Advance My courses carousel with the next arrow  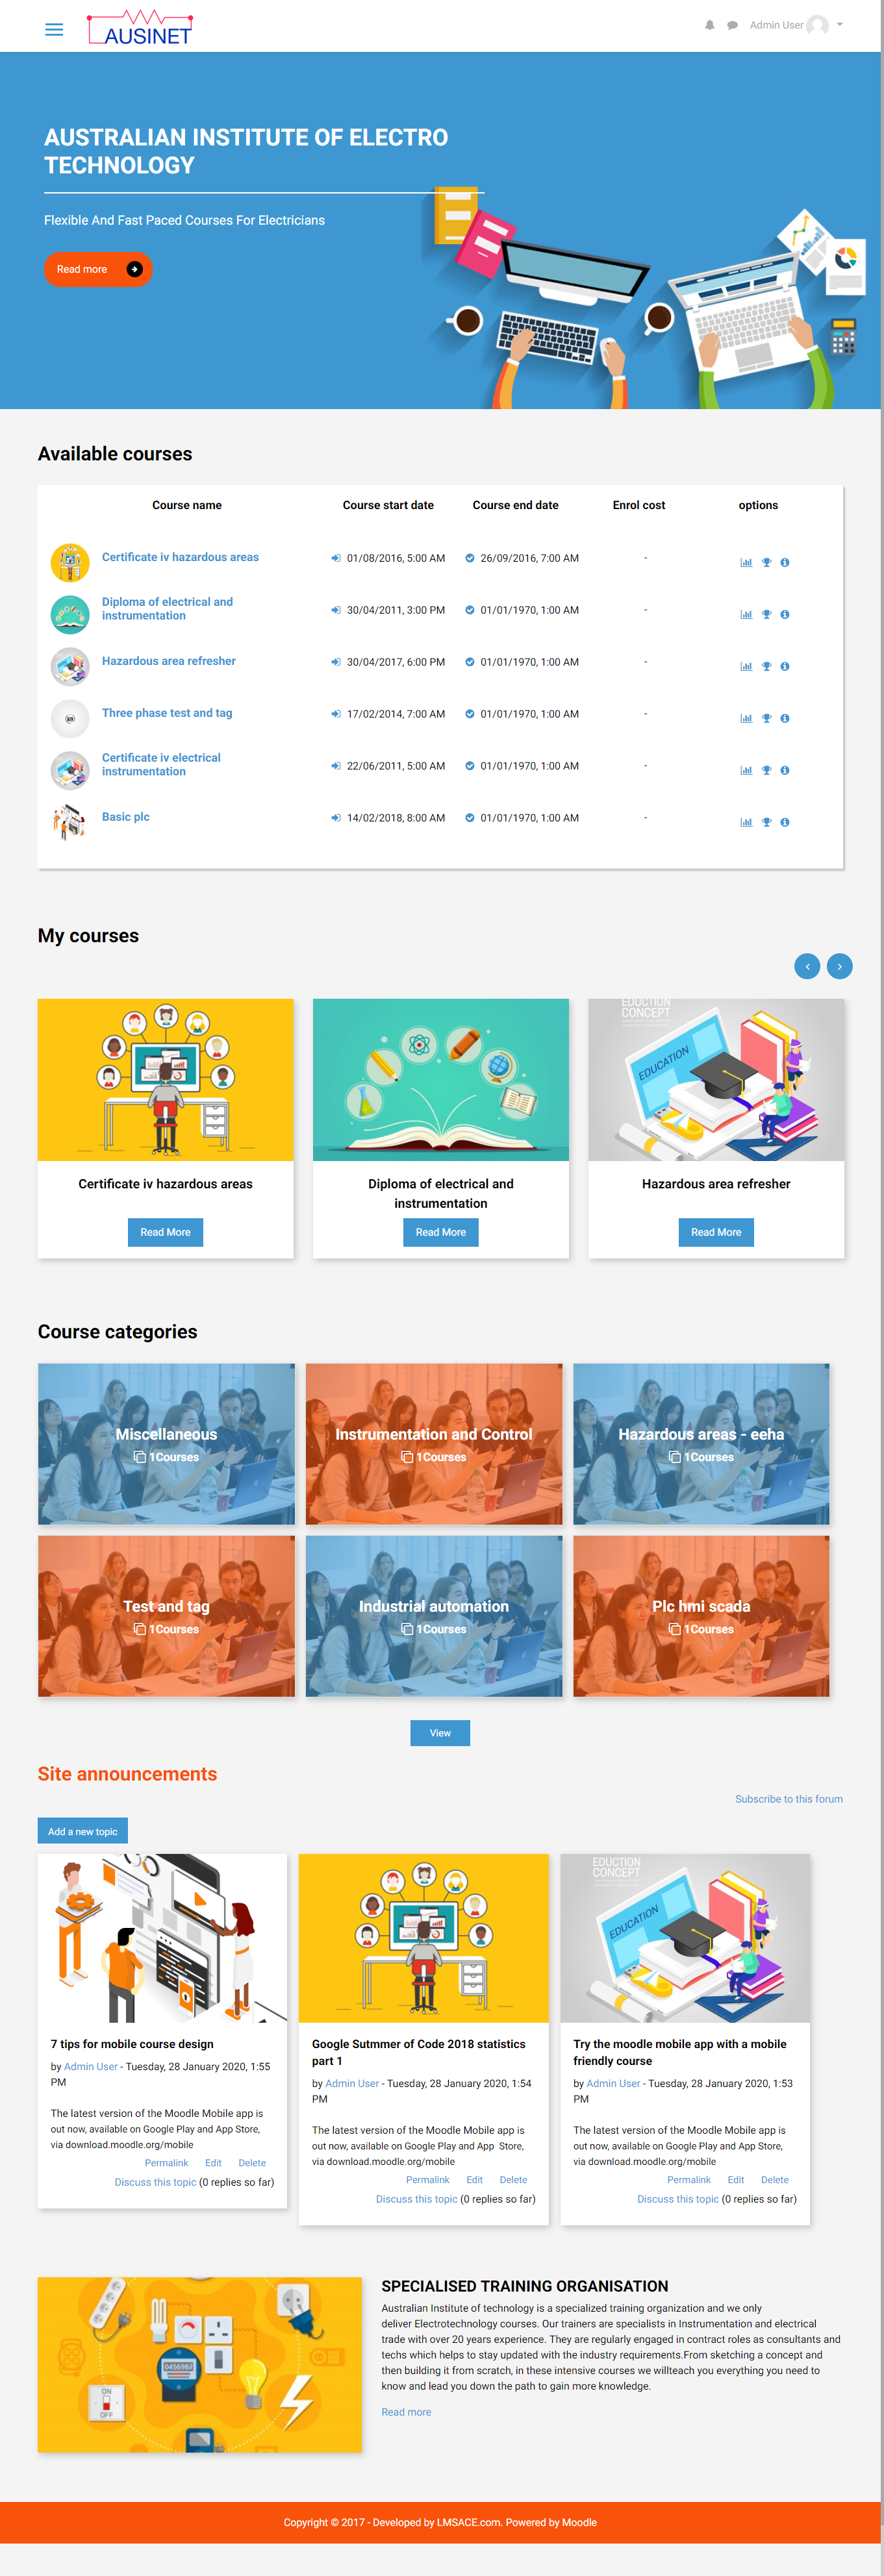coord(840,966)
